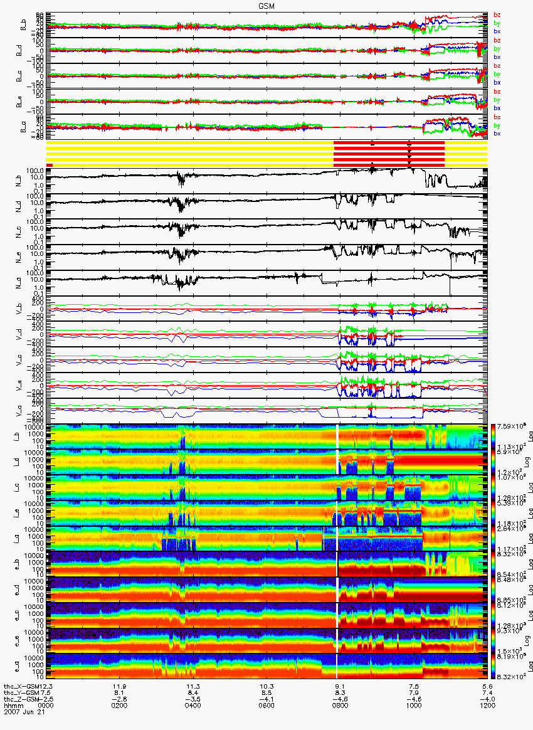Click the 7.59×10⁶ color scale maximum
This screenshot has width=533, height=730.
pos(510,426)
